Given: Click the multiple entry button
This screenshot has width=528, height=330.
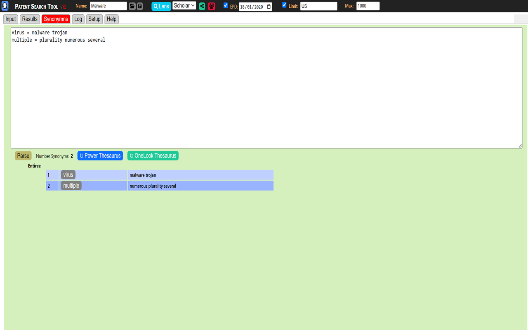Looking at the screenshot, I should click(x=71, y=186).
